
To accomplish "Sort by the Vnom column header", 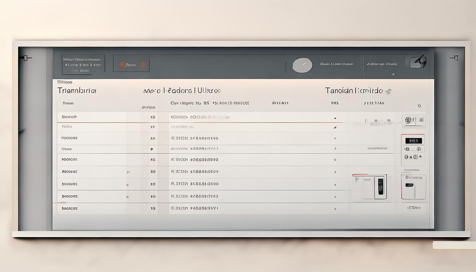I will click(x=68, y=103).
